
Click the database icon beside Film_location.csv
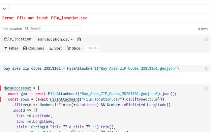79,39
